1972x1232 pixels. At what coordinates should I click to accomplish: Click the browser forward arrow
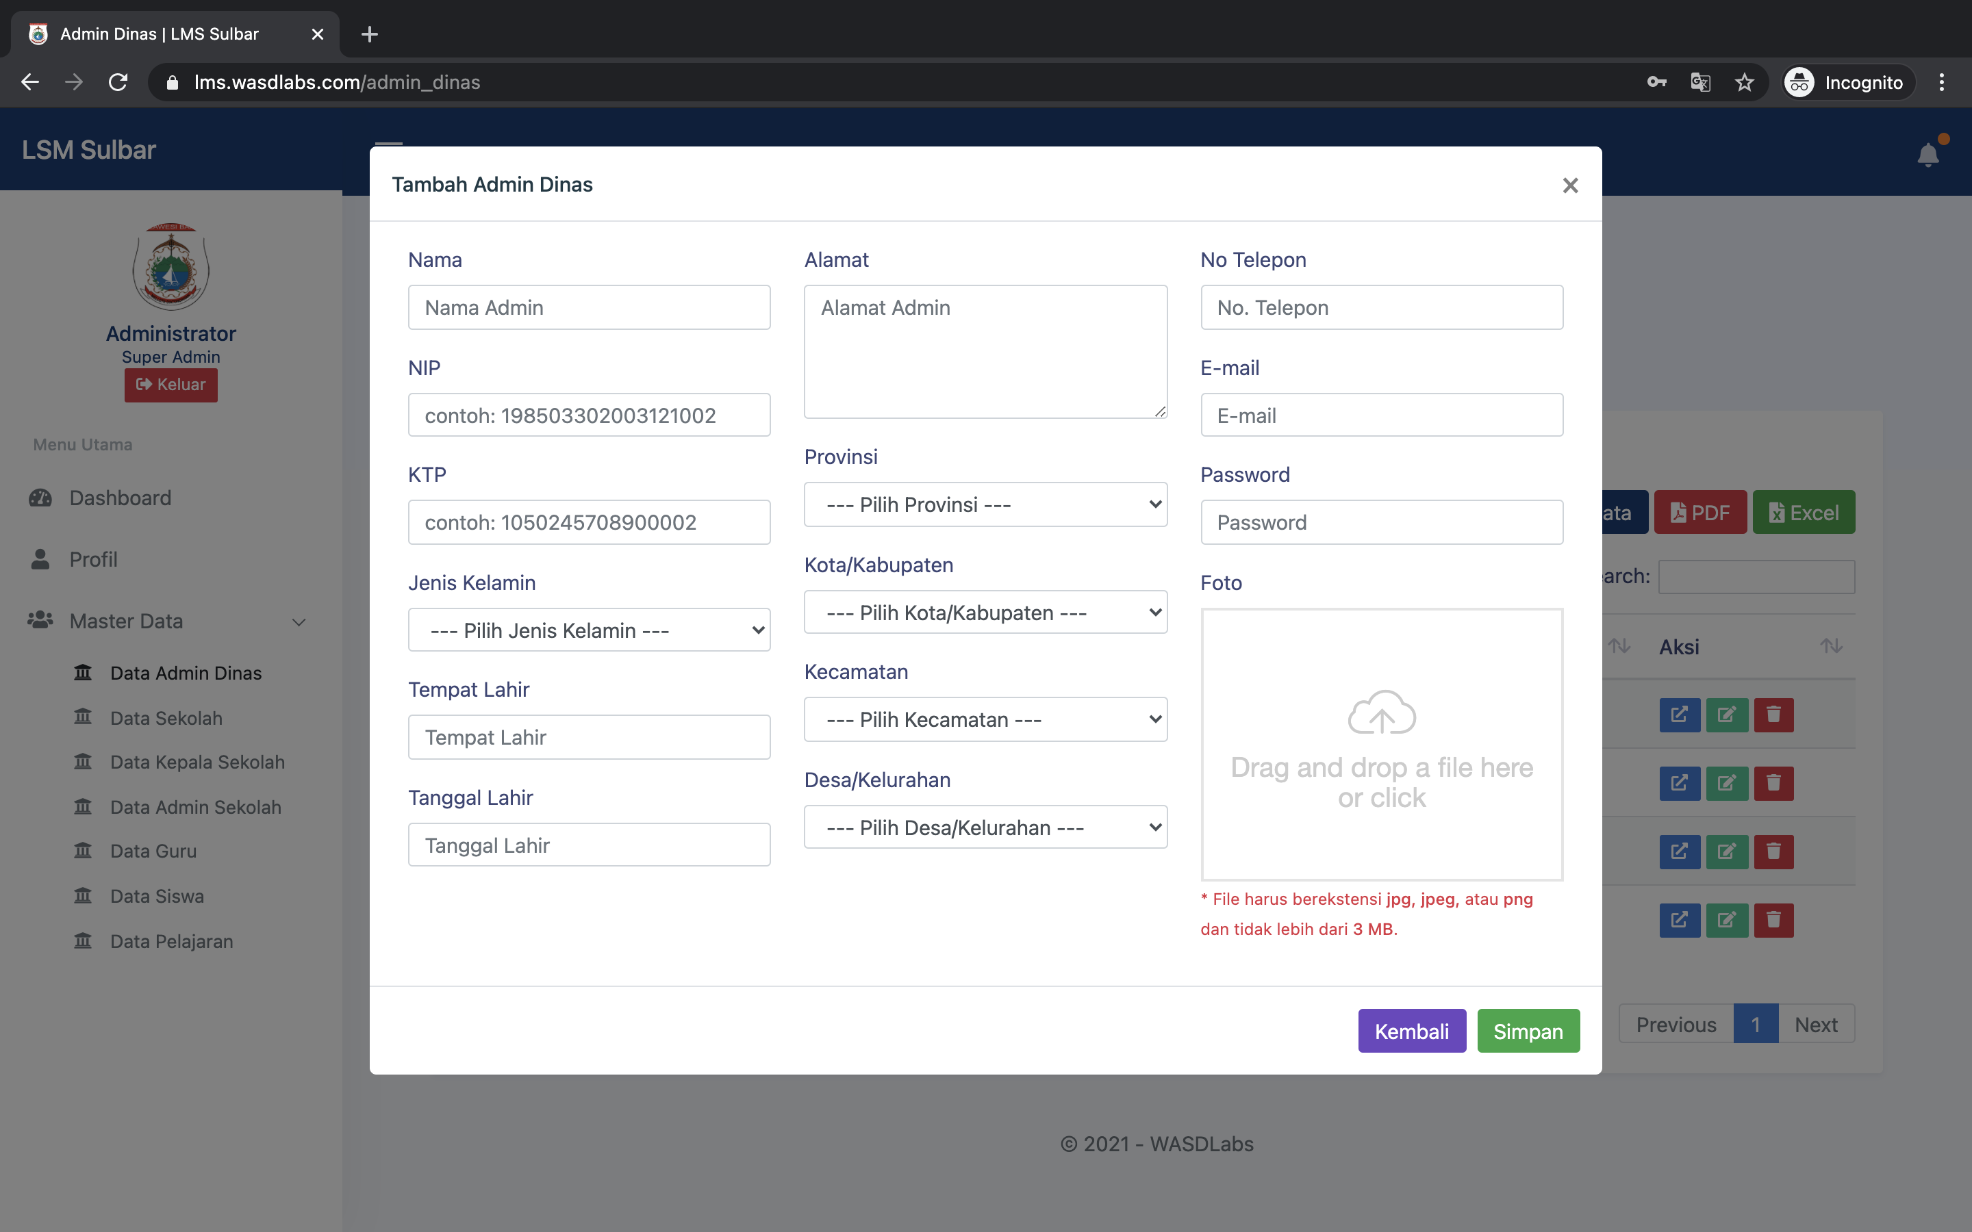pyautogui.click(x=74, y=82)
